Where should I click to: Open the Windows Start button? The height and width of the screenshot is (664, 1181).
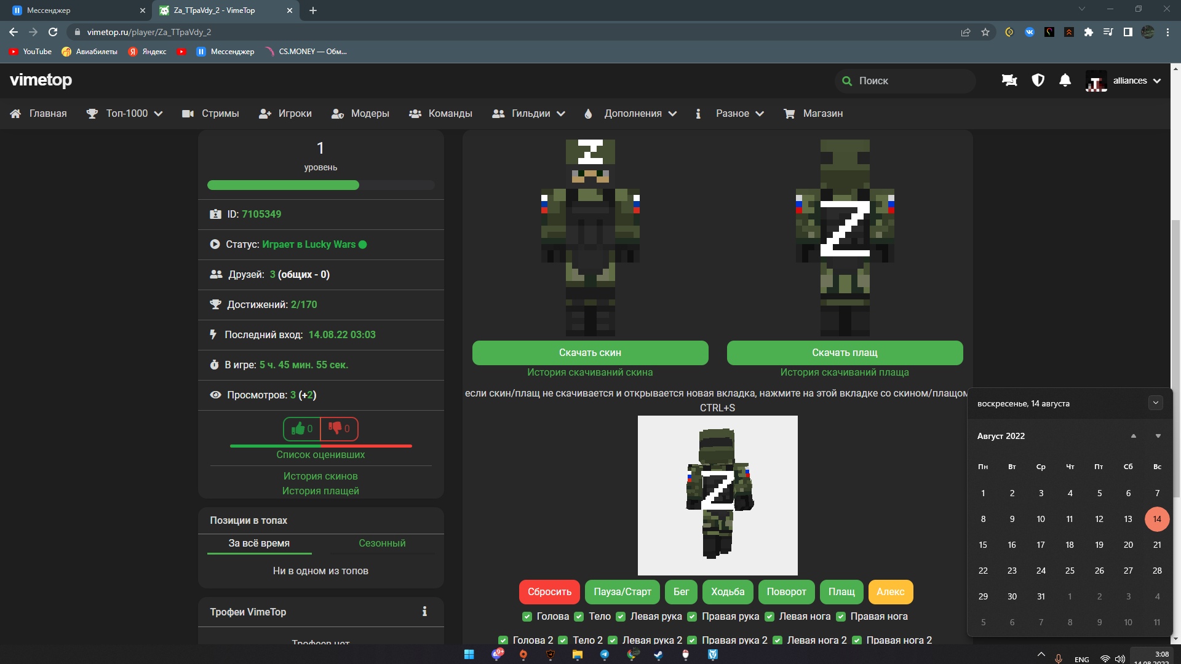[x=469, y=655]
